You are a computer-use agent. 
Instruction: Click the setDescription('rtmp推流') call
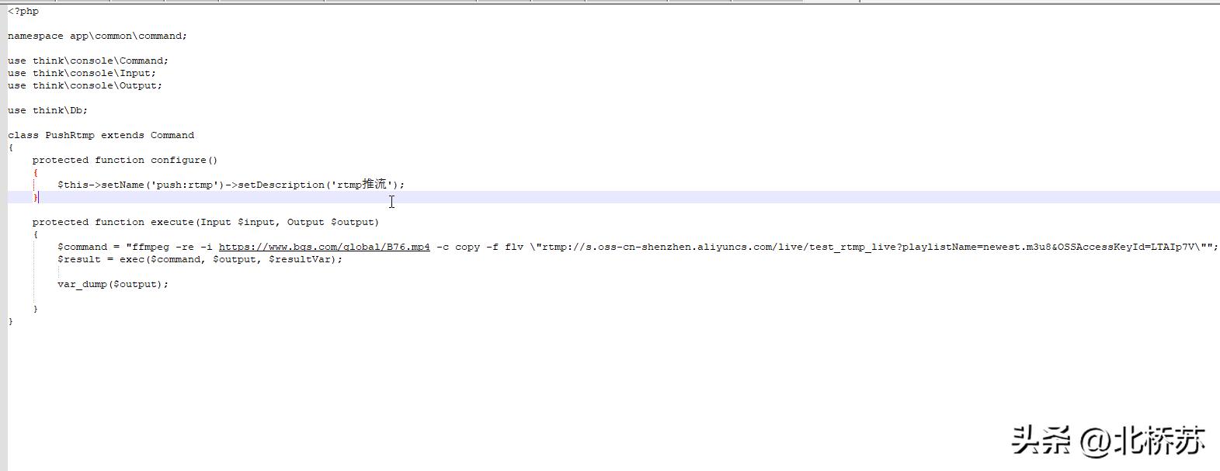click(318, 185)
